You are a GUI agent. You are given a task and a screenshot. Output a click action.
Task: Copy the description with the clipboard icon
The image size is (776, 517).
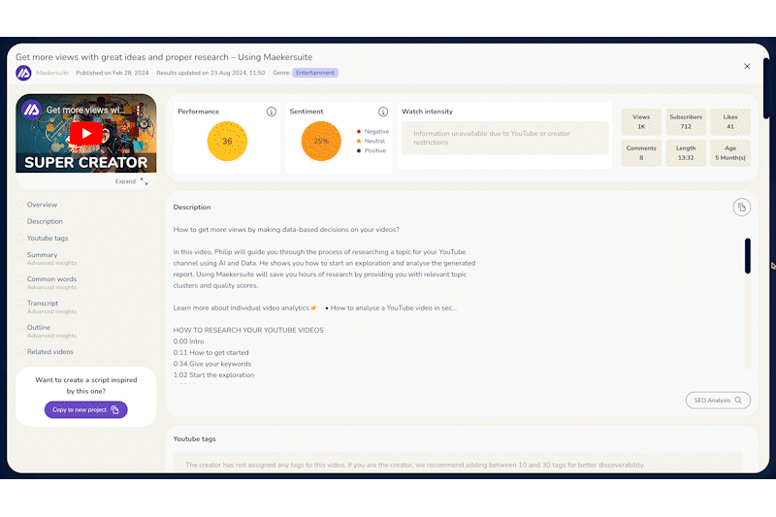pyautogui.click(x=741, y=208)
